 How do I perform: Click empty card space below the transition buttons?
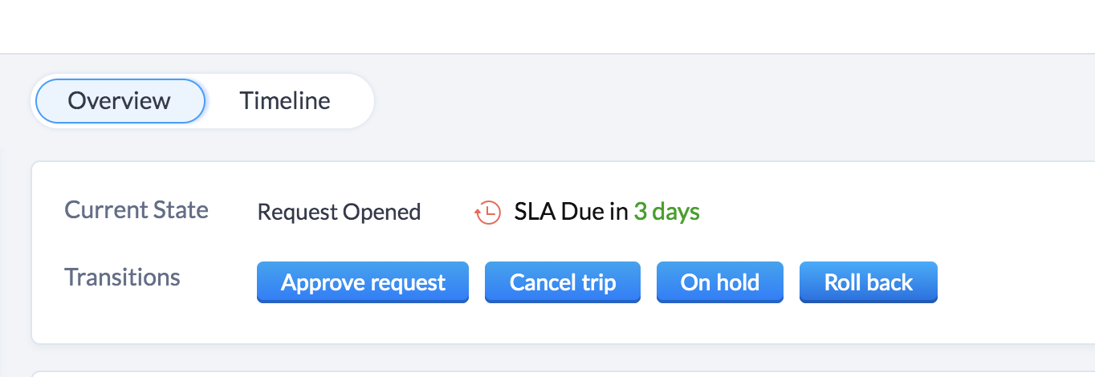point(562,325)
